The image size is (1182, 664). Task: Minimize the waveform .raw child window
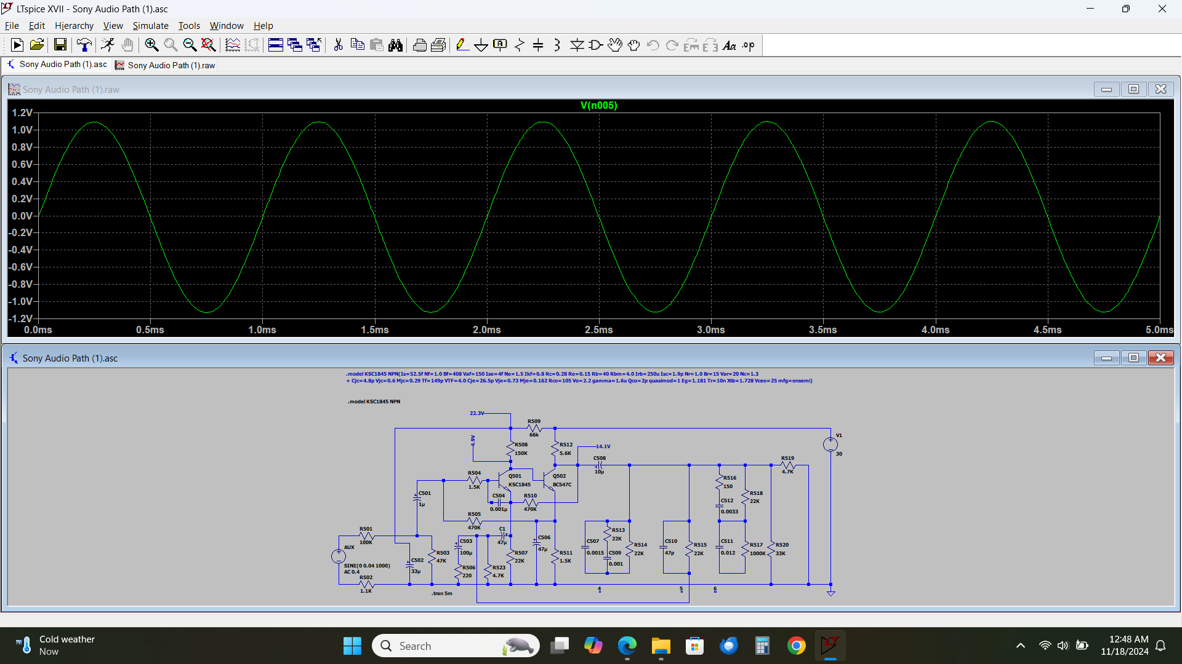[1106, 89]
